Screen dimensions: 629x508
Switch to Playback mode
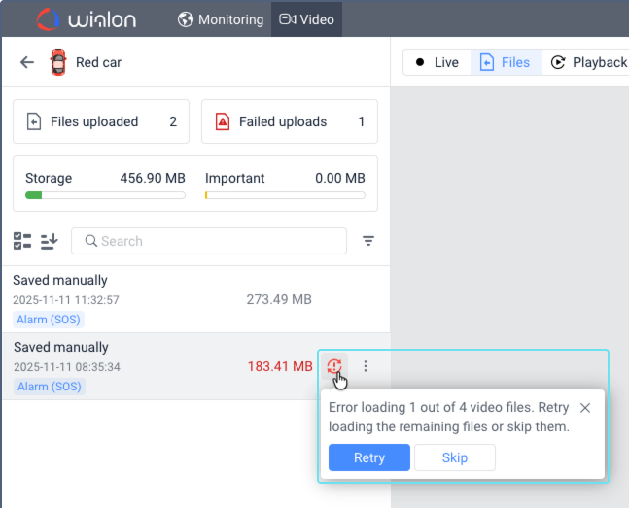(589, 62)
